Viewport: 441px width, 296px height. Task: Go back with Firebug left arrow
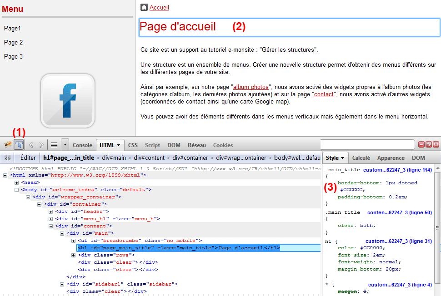point(31,145)
